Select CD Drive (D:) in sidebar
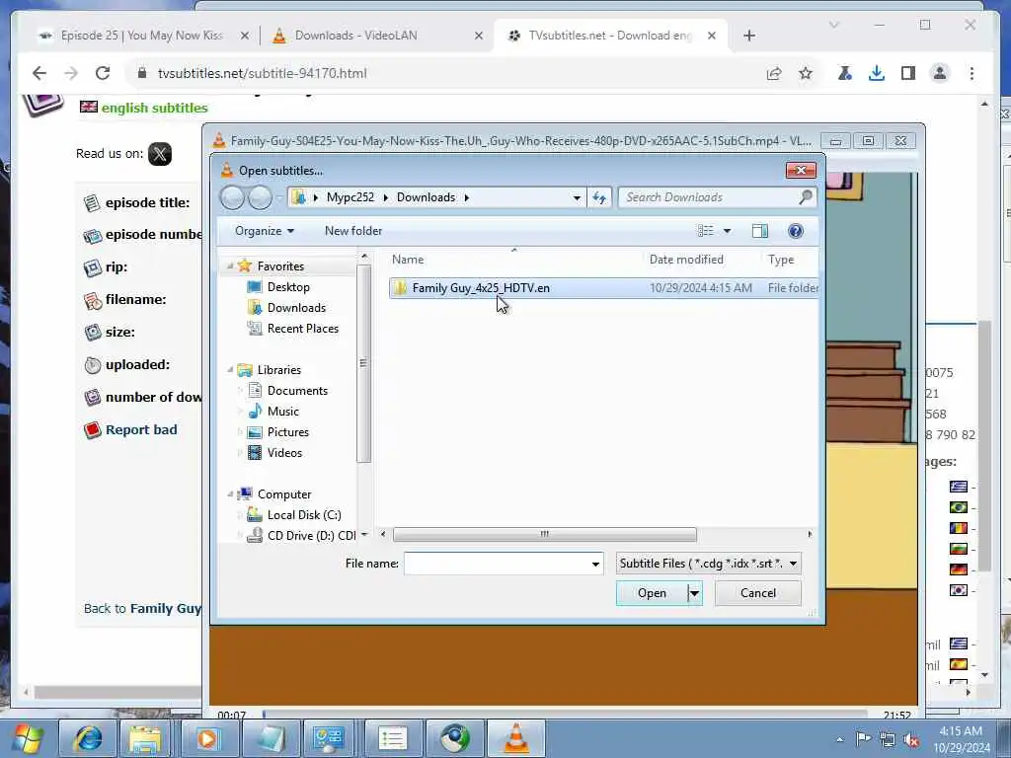 311,536
